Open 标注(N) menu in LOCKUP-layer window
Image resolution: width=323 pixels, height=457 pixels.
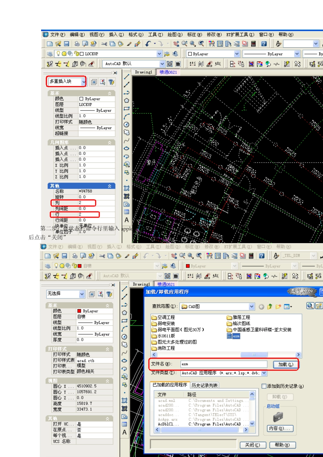[194, 34]
